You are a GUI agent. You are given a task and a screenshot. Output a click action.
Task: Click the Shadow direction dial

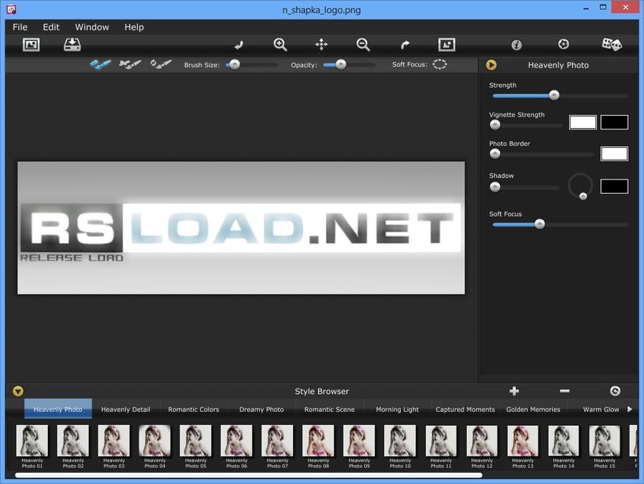(580, 186)
